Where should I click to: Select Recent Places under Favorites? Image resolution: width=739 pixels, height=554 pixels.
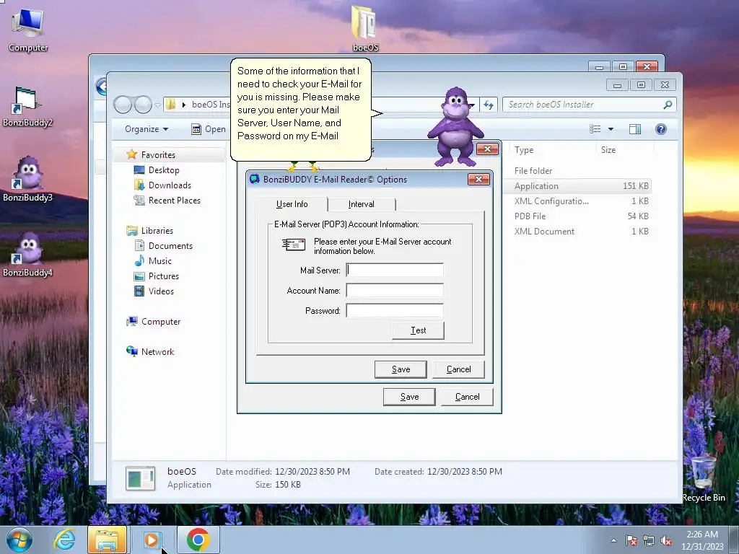175,201
